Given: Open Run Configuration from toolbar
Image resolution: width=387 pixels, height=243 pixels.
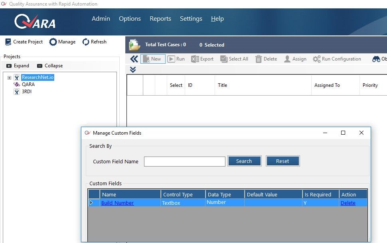Looking at the screenshot, I should [337, 59].
